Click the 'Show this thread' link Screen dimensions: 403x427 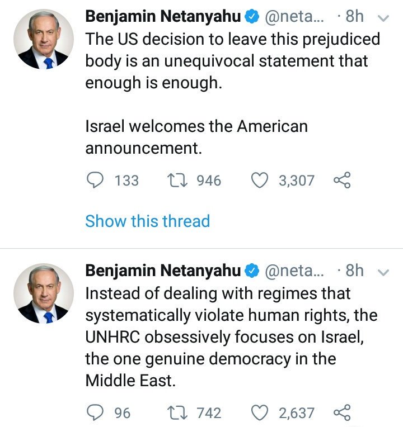(147, 221)
